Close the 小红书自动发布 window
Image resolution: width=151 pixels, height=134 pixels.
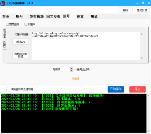(x=149, y=3)
